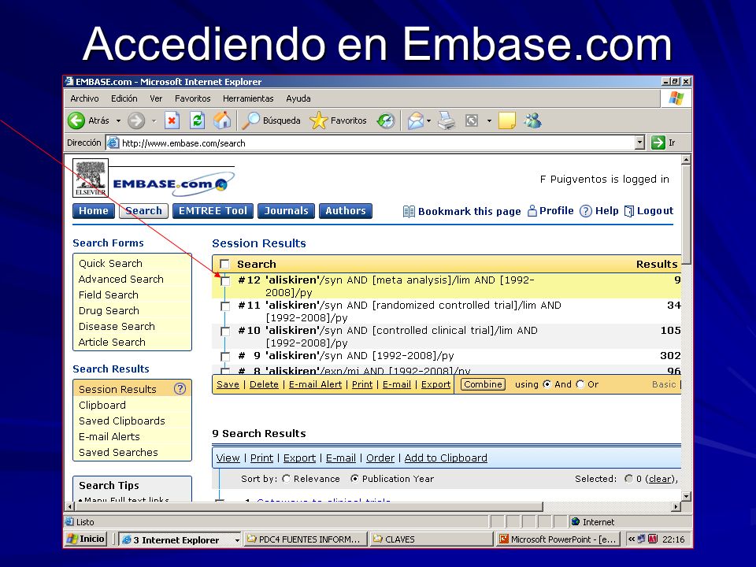Screen dimensions: 756x567
Task: Click the yellow note toolbar icon
Action: coord(506,120)
